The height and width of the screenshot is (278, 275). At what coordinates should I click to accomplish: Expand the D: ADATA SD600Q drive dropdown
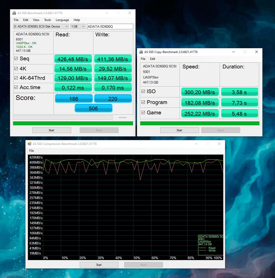[41, 27]
